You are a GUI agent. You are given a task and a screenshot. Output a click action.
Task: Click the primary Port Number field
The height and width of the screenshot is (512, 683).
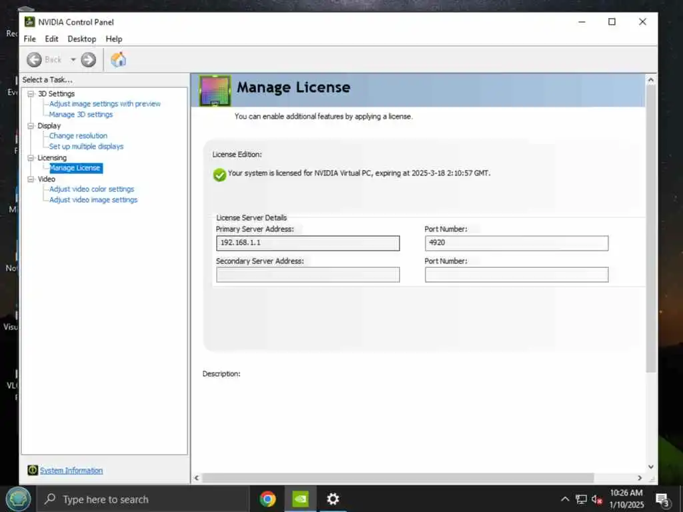517,243
